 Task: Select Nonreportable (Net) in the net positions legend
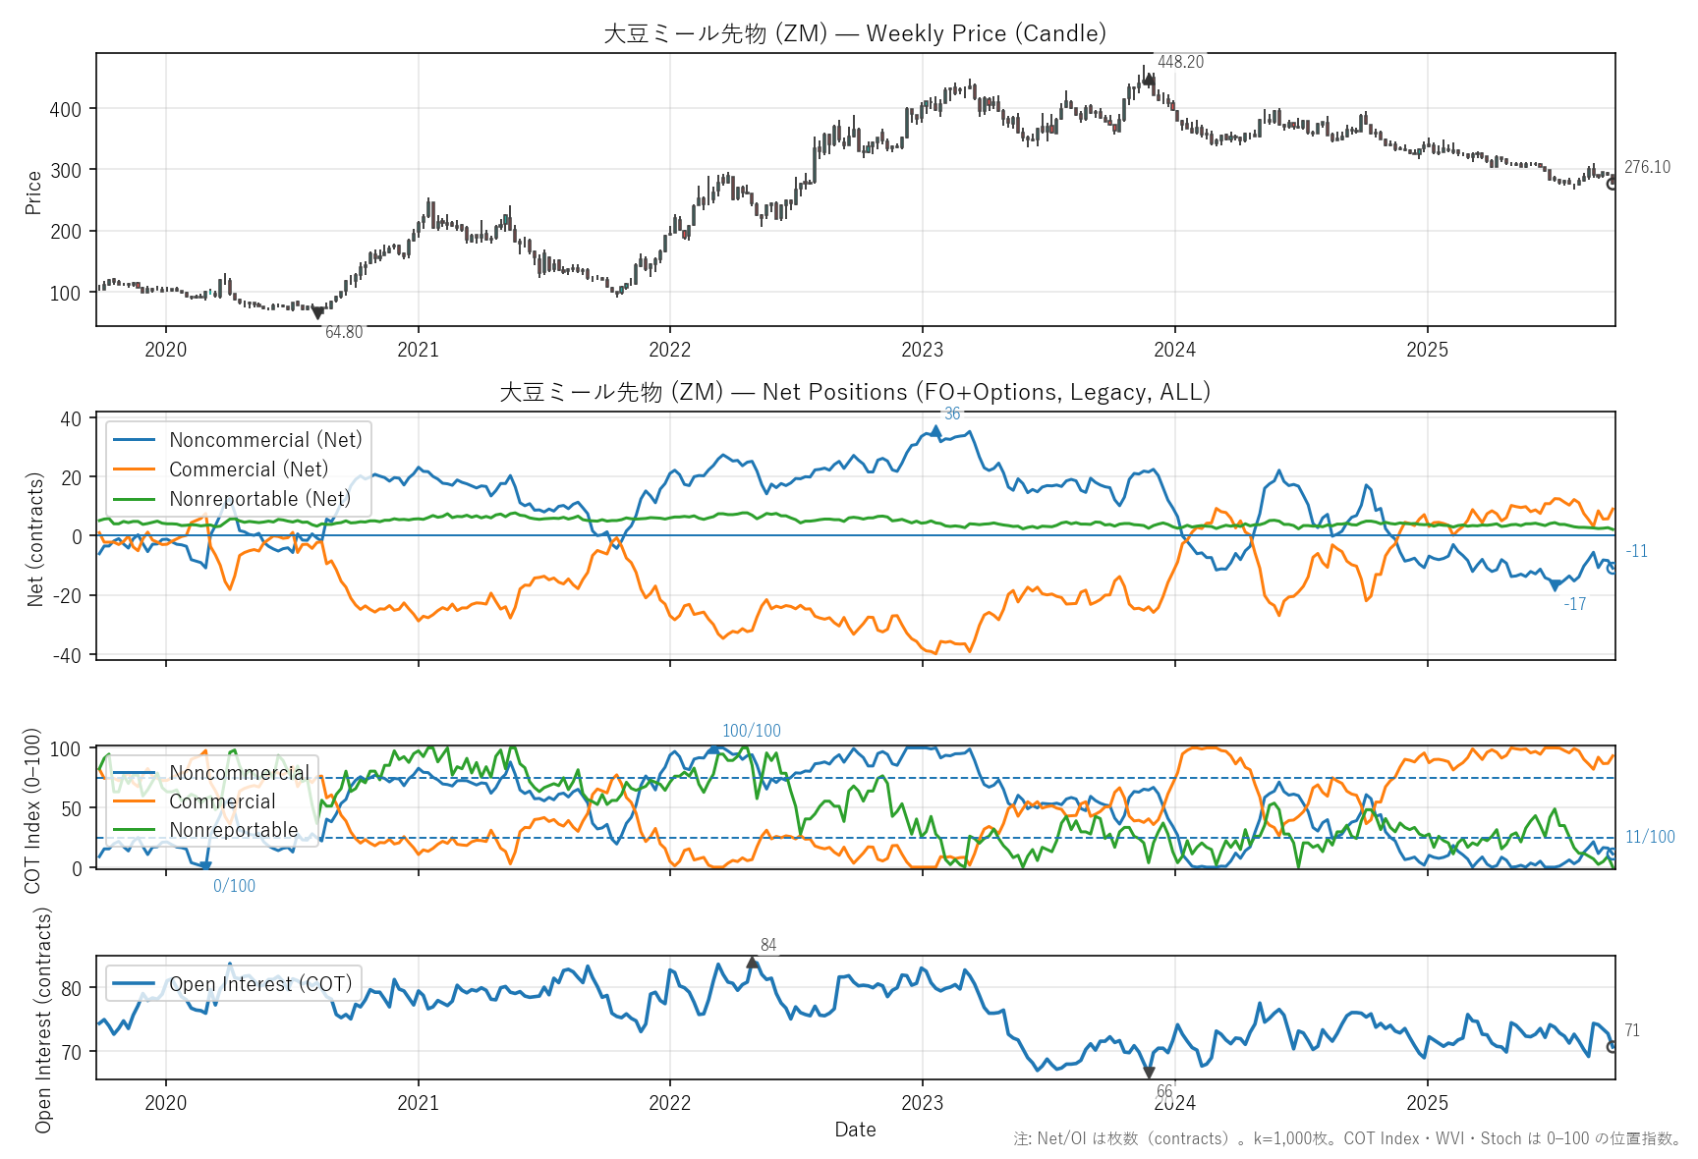pos(259,499)
